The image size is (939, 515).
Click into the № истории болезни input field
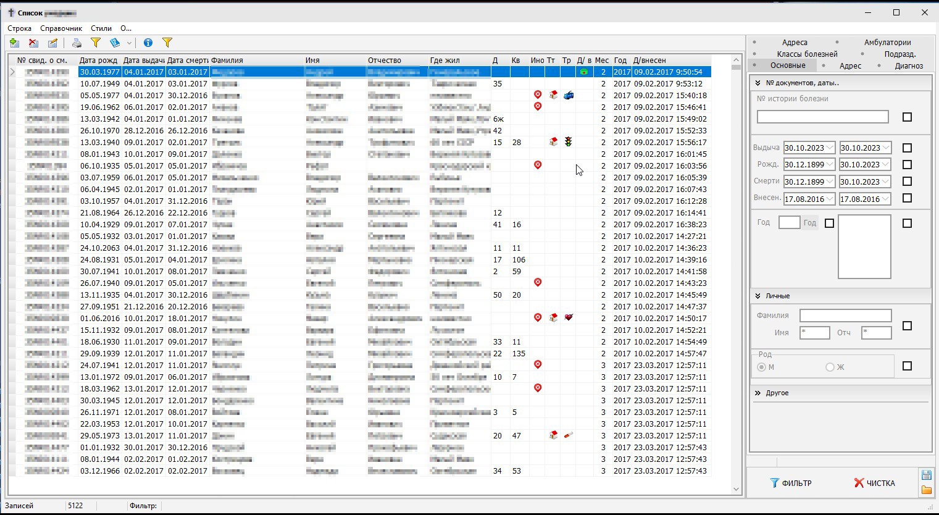pos(823,117)
